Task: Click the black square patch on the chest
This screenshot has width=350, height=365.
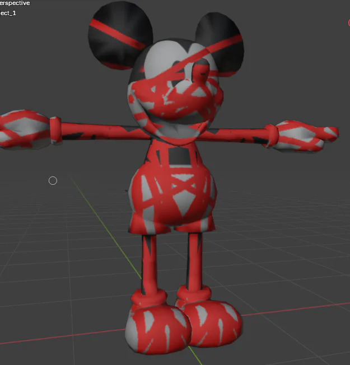Action: pyautogui.click(x=180, y=156)
